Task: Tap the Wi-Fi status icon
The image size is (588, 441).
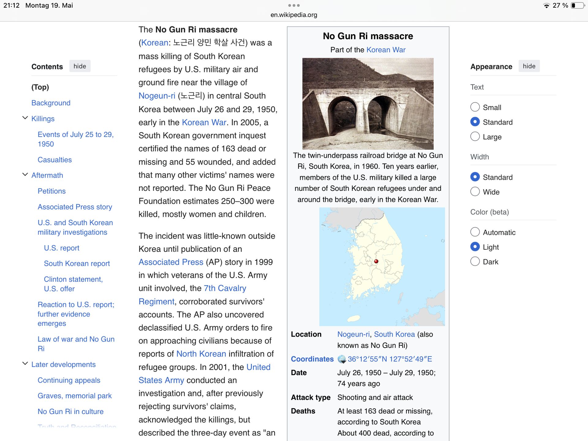Action: tap(546, 6)
